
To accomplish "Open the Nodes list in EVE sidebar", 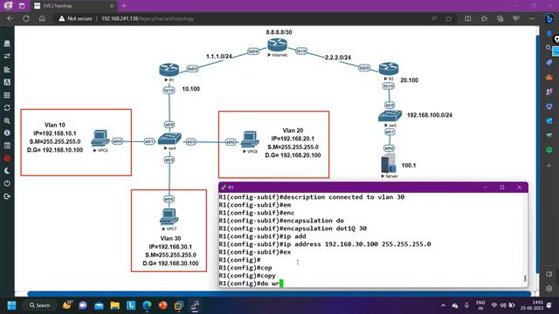I will click(7, 56).
